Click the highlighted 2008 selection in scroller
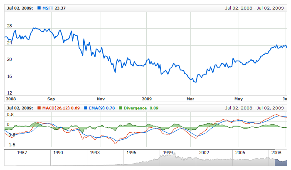Screen dimensions: 291x170 click(278, 160)
